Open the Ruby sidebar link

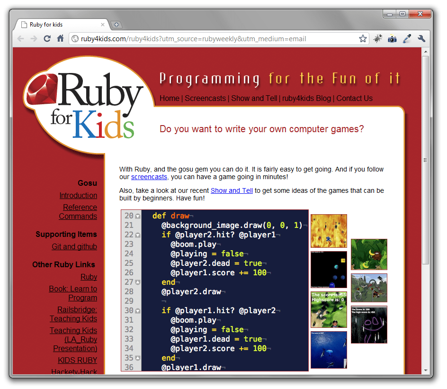tap(89, 277)
